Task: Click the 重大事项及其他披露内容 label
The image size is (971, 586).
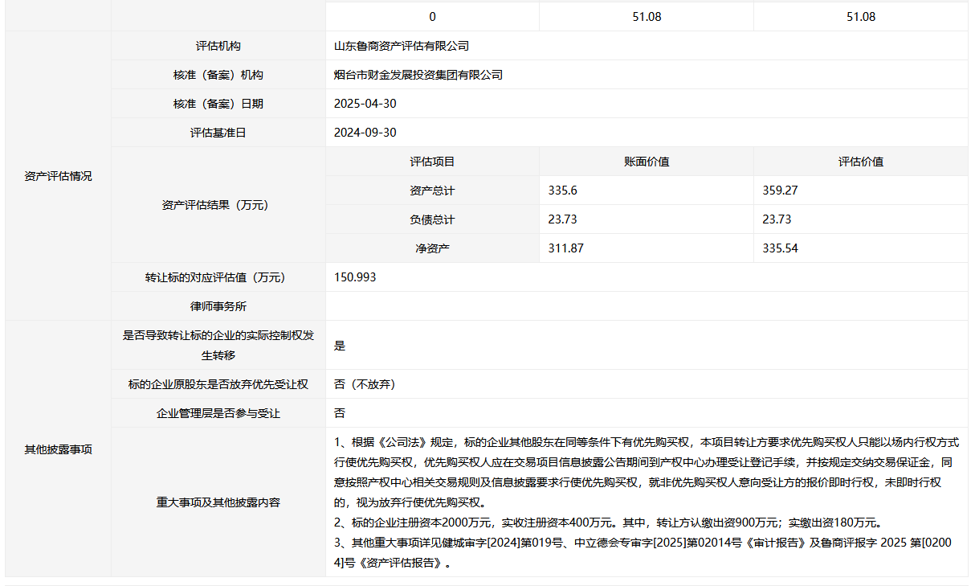Action: coord(218,502)
